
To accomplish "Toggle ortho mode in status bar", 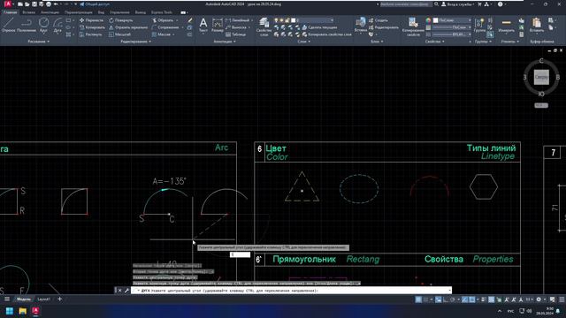I will pos(446,299).
